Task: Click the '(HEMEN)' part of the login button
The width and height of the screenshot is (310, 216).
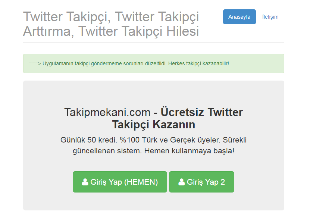Action: click(141, 182)
